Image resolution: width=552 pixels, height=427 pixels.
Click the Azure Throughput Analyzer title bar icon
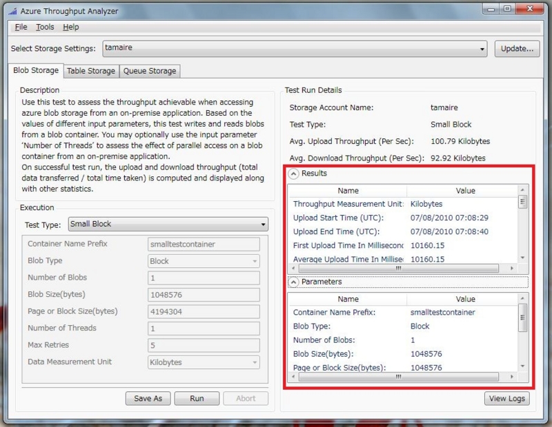tap(12, 12)
